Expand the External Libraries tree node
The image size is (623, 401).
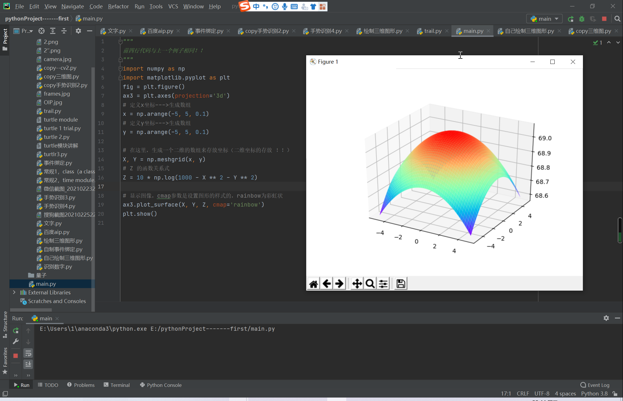[x=14, y=292]
